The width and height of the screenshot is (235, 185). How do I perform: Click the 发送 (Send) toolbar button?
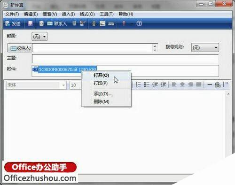(13, 23)
